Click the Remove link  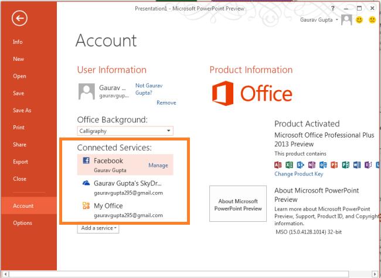click(166, 103)
